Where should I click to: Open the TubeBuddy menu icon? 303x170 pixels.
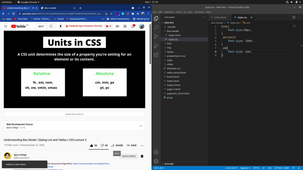pyautogui.click(x=109, y=26)
